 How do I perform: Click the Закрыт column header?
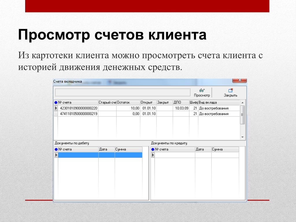[x=164, y=103]
